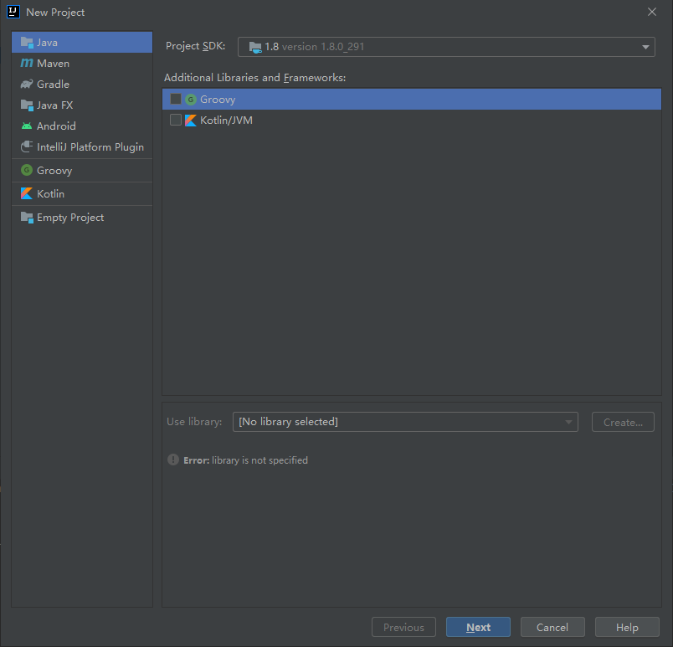The image size is (673, 647).
Task: Click the Java FX folder icon
Action: tap(27, 105)
